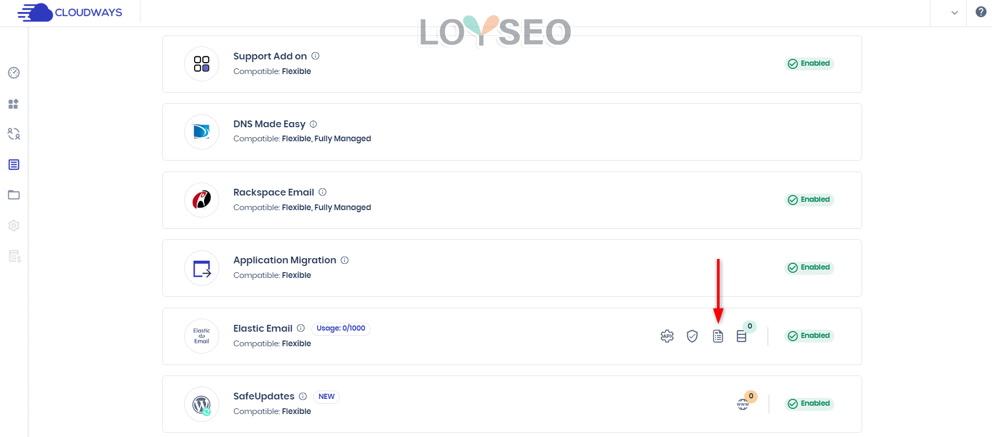Click Enabled status on Rackspace Email
The image size is (992, 437).
point(809,200)
